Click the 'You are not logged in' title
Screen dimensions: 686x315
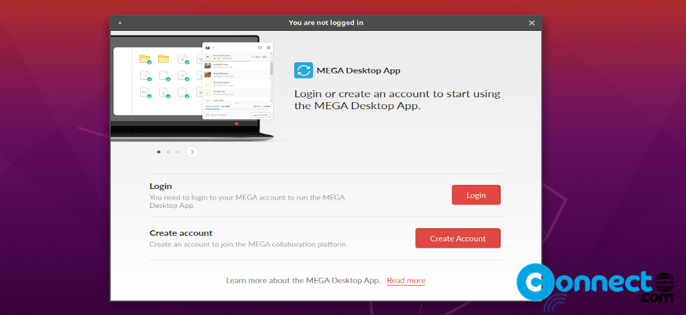pyautogui.click(x=326, y=22)
